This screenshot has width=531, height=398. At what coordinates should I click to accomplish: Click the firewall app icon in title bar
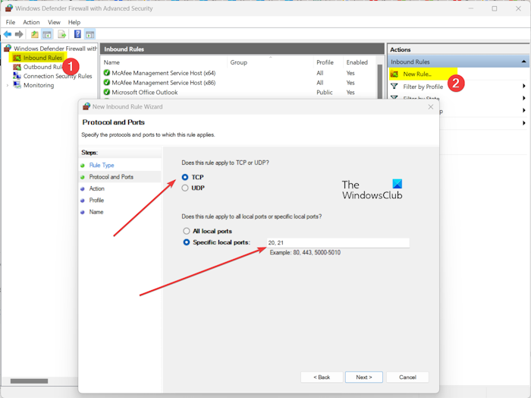[x=9, y=8]
